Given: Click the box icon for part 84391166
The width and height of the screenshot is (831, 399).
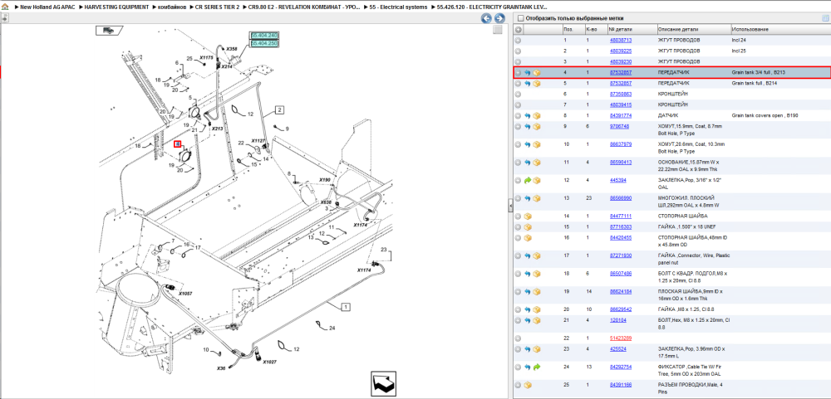Looking at the screenshot, I should (x=528, y=385).
